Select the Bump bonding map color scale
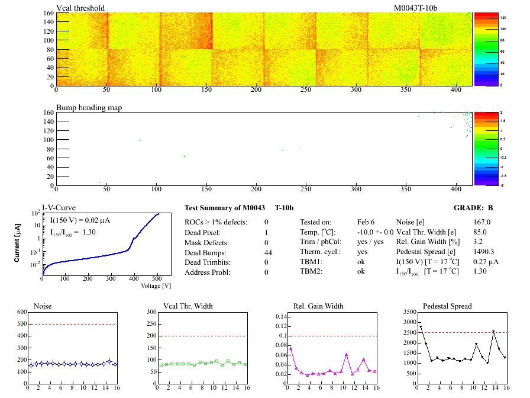Viewport: 530px width, 398px height. (x=486, y=148)
